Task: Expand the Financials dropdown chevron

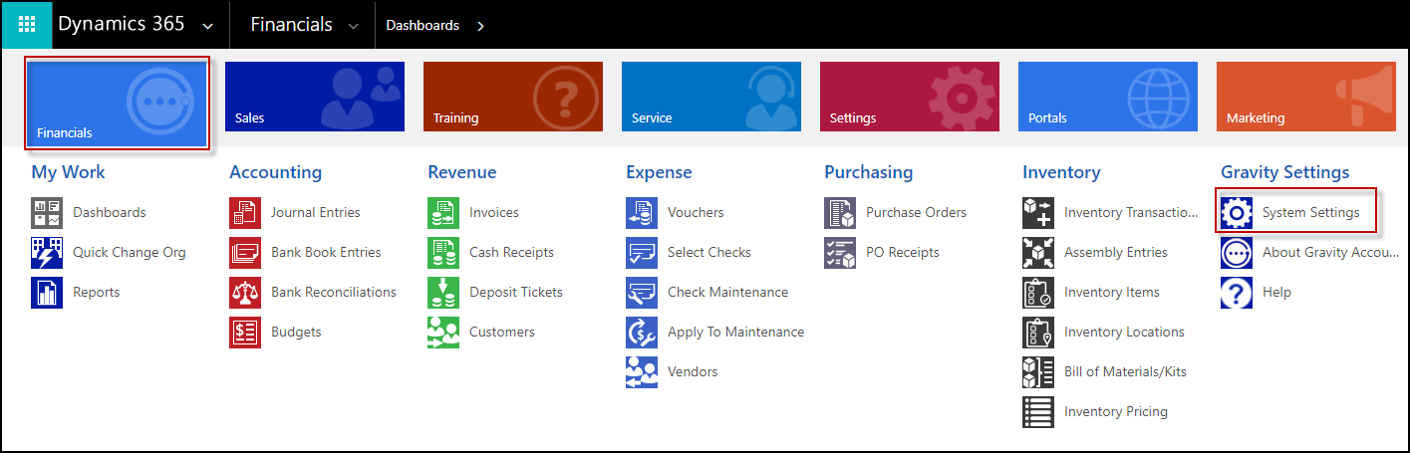Action: 353,26
